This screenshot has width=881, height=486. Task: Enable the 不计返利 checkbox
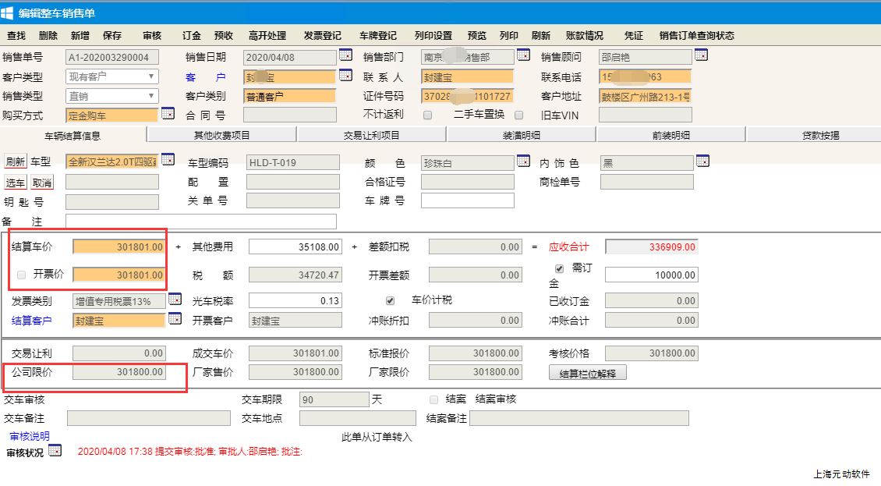(427, 115)
